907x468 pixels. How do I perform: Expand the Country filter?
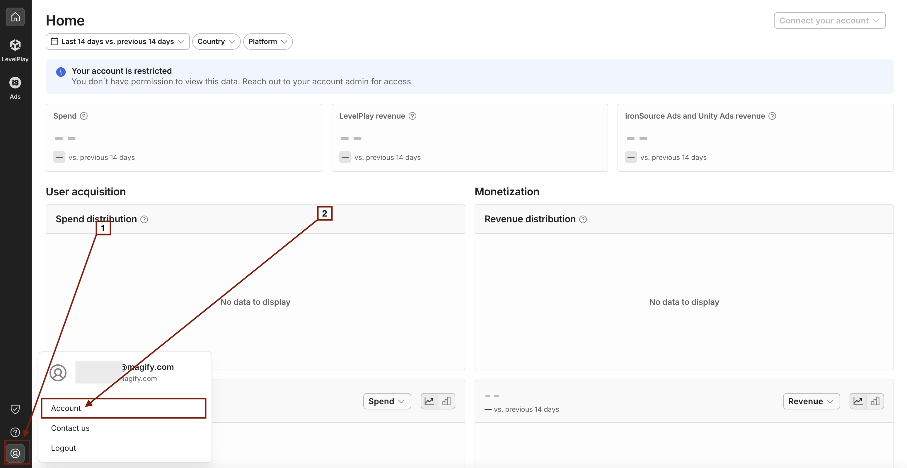pyautogui.click(x=216, y=42)
